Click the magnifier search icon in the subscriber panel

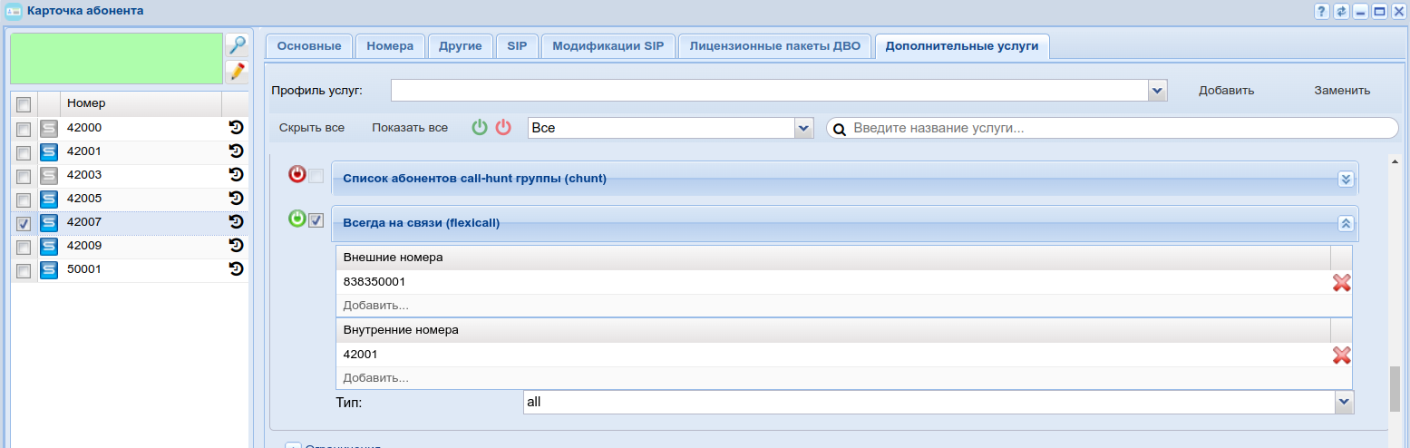click(x=237, y=45)
